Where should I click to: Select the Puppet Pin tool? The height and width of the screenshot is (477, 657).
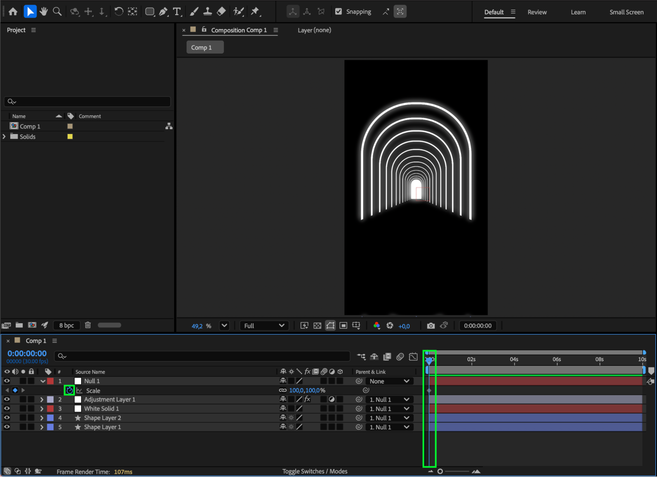point(255,12)
